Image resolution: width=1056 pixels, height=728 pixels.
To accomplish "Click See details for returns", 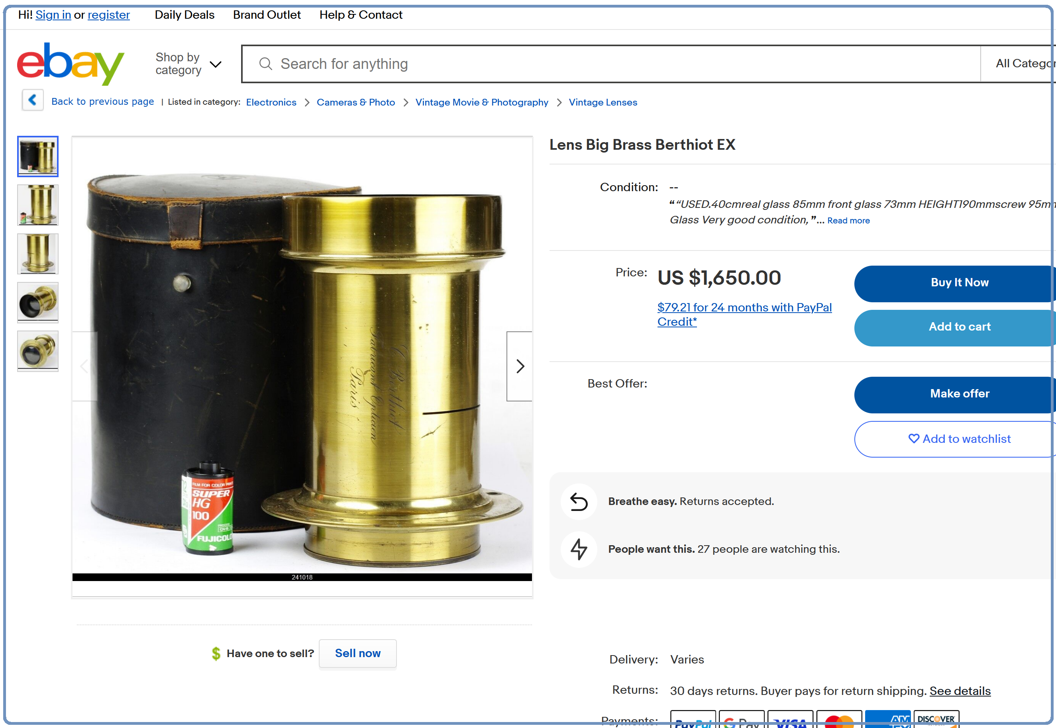I will (960, 691).
